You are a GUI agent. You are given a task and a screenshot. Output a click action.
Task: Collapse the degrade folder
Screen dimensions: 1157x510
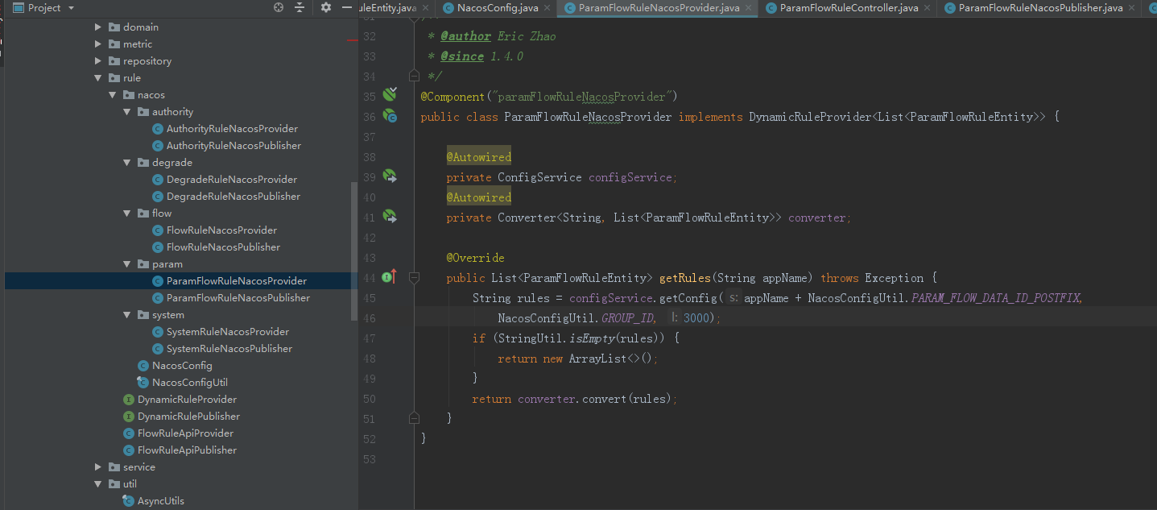click(127, 163)
